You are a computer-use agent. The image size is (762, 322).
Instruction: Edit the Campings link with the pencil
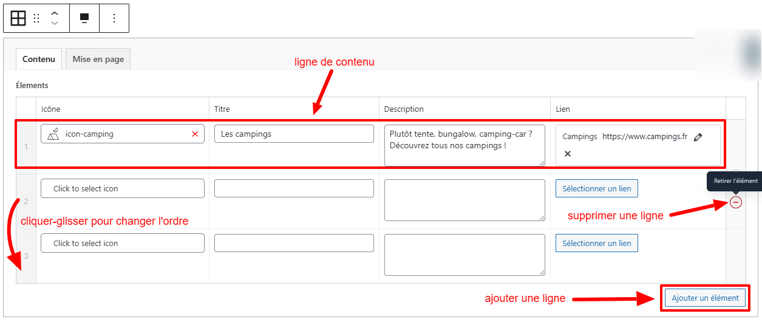698,137
